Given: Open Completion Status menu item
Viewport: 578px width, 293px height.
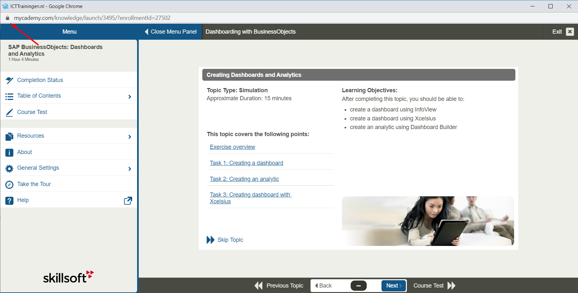Looking at the screenshot, I should (69, 80).
